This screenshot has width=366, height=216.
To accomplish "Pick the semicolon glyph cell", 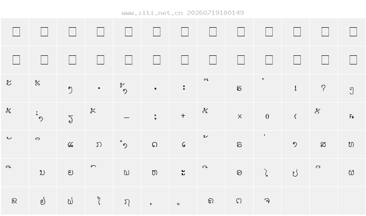I will [155, 117].
